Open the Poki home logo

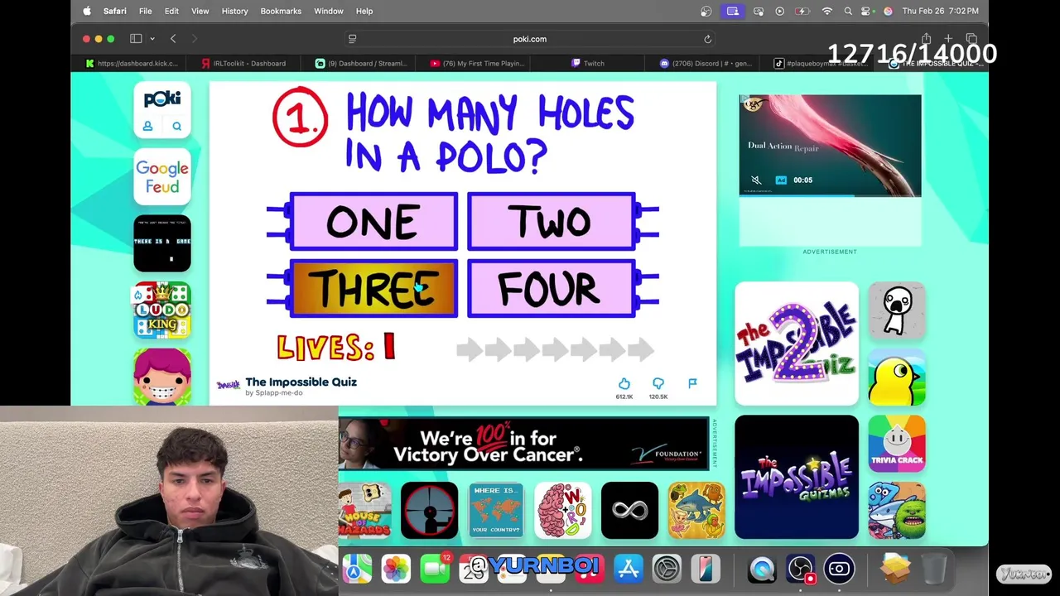coord(162,99)
